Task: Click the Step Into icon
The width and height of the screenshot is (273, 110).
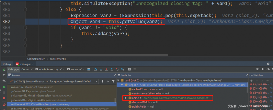Action: [101, 69]
